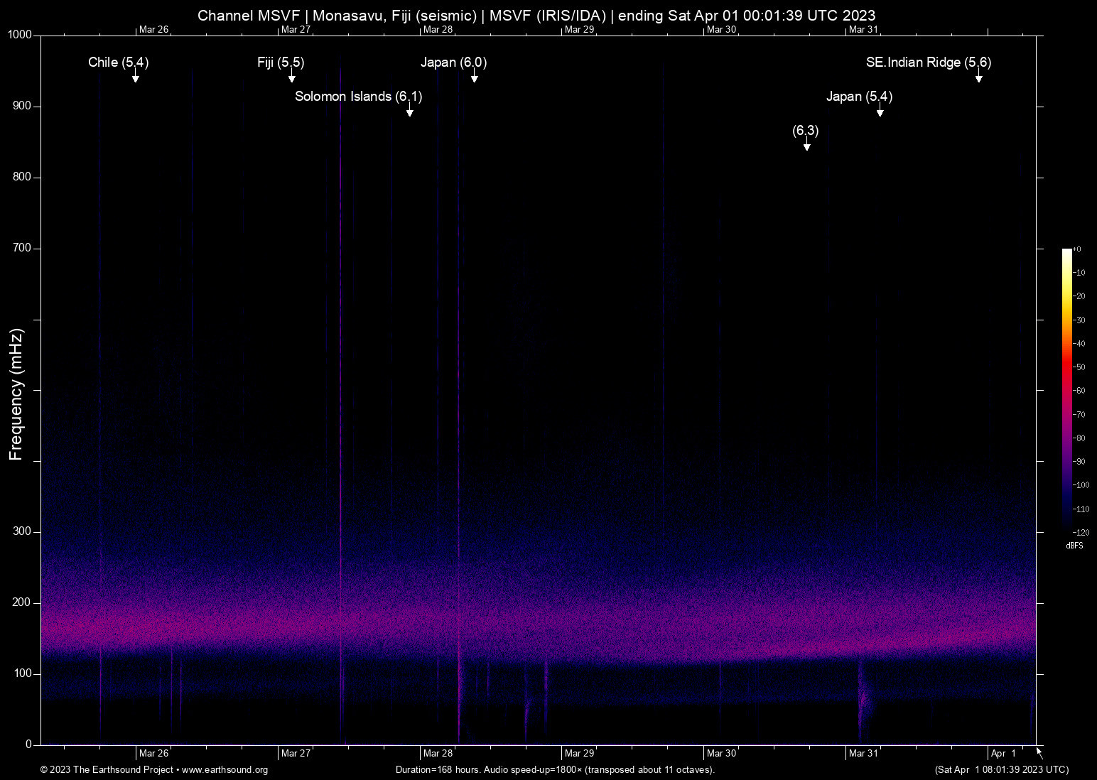Click Mar 27 on the top date axis
This screenshot has width=1097, height=780.
pyautogui.click(x=296, y=29)
